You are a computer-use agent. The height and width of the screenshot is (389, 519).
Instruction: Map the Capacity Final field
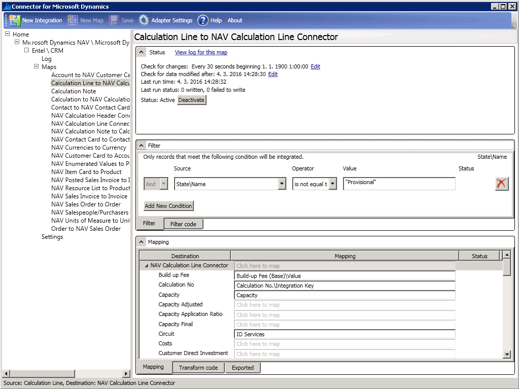pyautogui.click(x=344, y=325)
